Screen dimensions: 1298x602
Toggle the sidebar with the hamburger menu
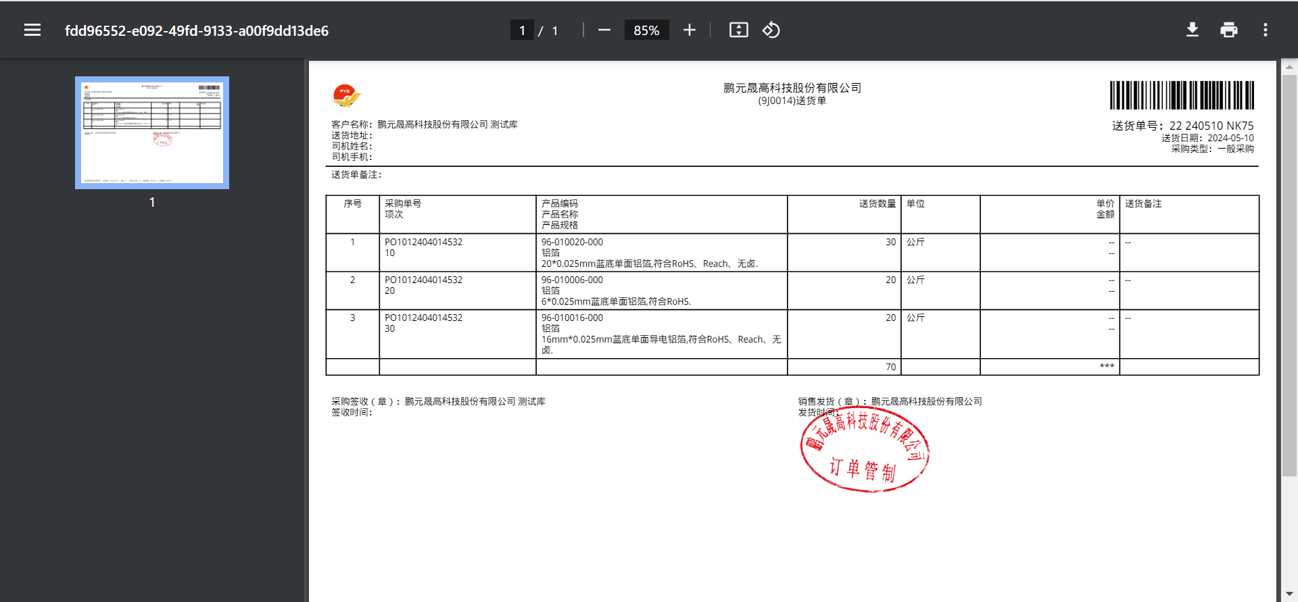[x=32, y=30]
